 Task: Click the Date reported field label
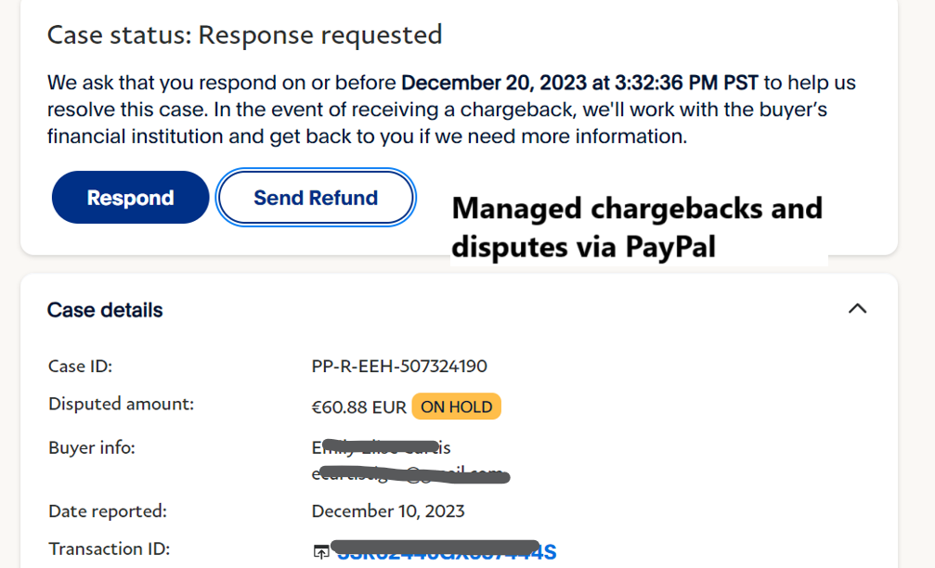(x=107, y=510)
